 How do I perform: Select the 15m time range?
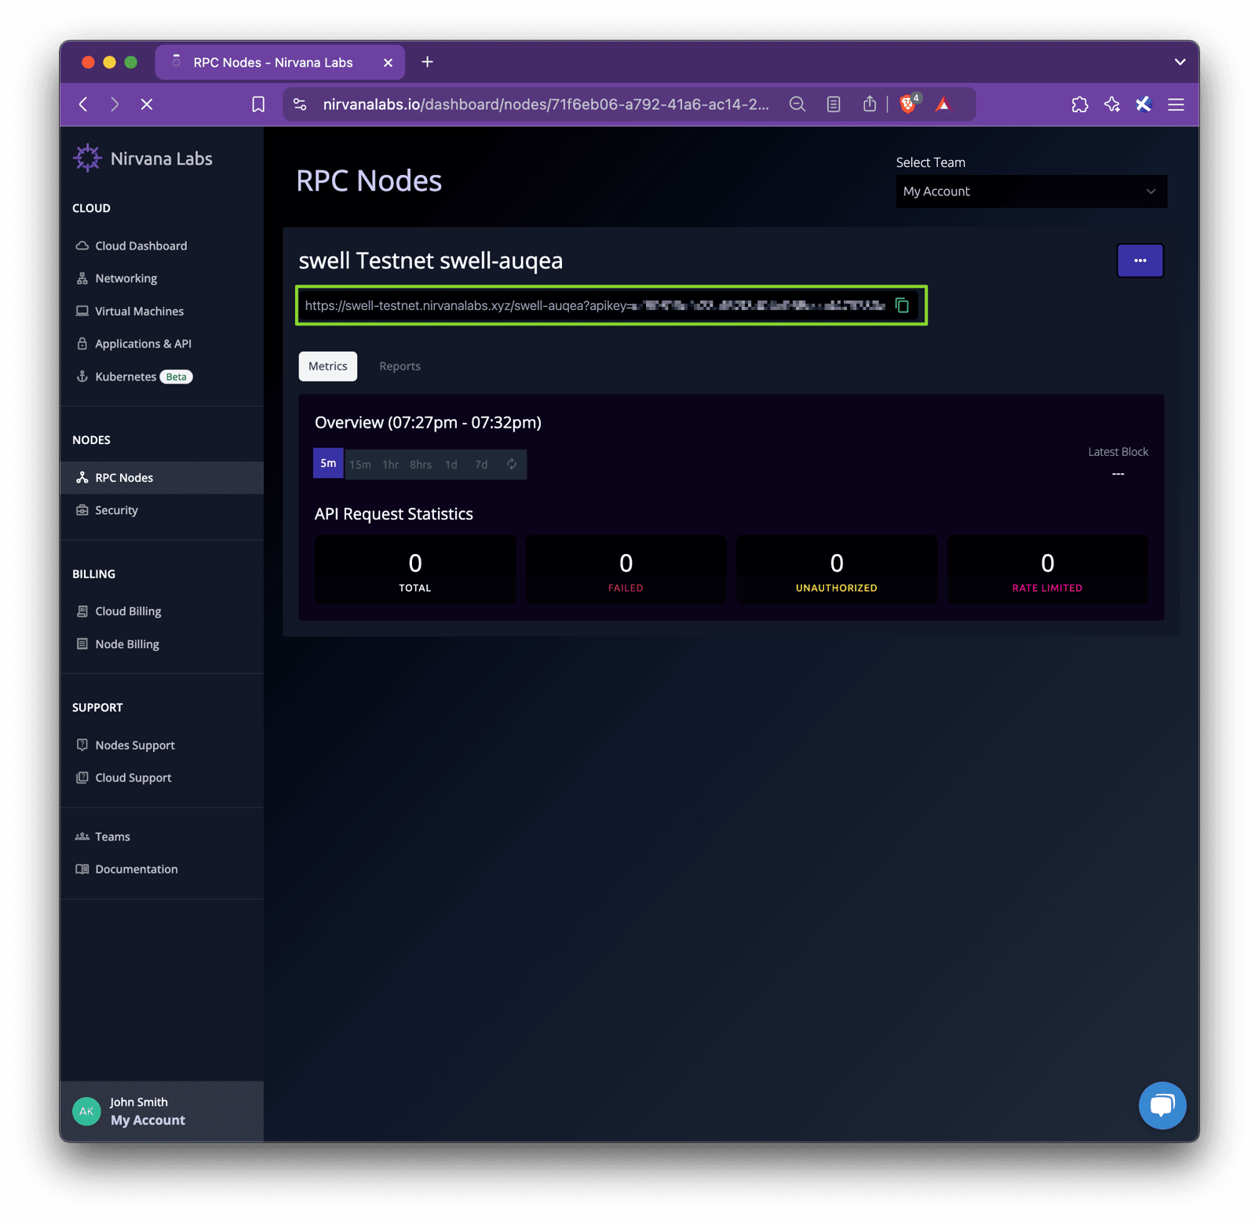click(x=360, y=465)
